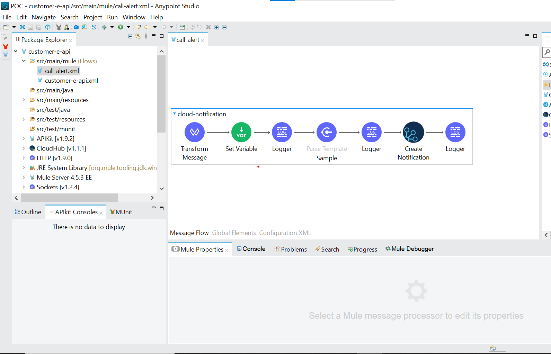
Task: Click the Expand All toolbar icon
Action: 216,27
